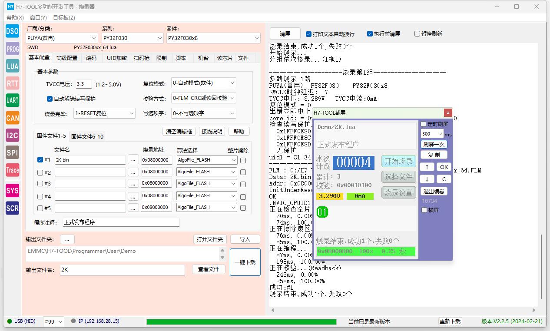Screen dimensions: 550x331
Task: Open the CAN sidebar icon
Action: click(12, 118)
